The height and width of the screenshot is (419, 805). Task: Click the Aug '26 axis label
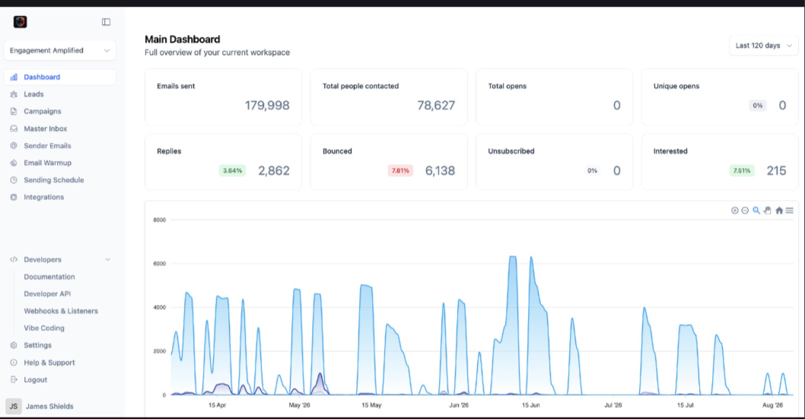(x=772, y=405)
